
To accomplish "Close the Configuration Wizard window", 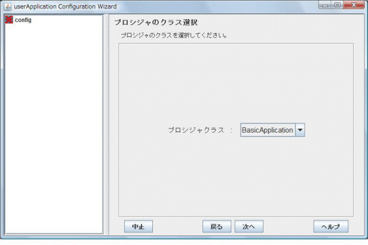I will click(x=354, y=5).
